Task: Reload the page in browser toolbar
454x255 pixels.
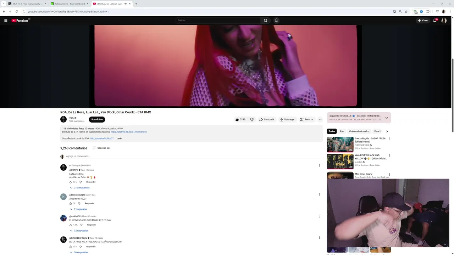Action: click(16, 11)
